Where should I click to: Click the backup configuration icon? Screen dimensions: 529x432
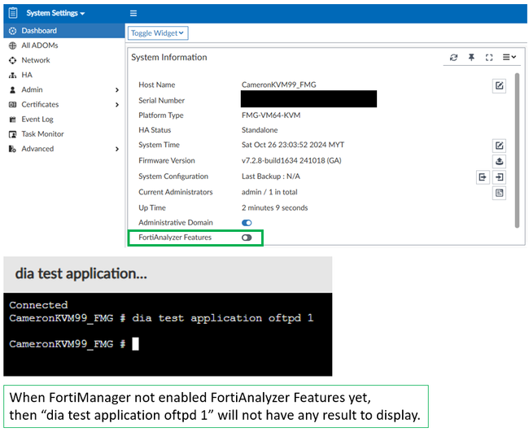(482, 177)
